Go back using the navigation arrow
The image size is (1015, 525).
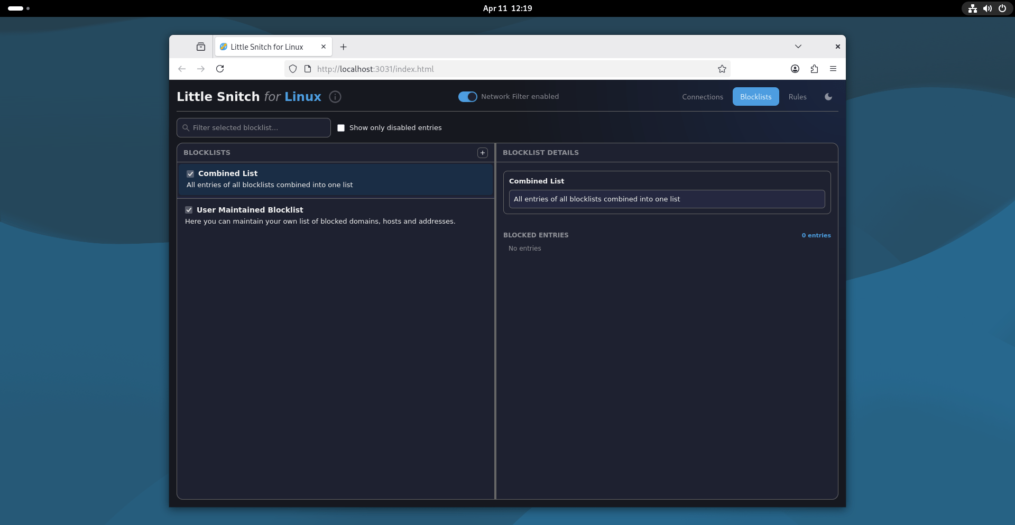pyautogui.click(x=182, y=69)
